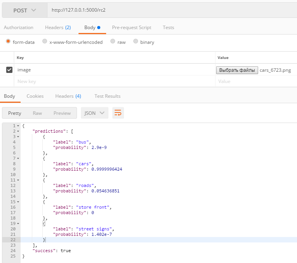Switch to Preview response view

pos(62,113)
